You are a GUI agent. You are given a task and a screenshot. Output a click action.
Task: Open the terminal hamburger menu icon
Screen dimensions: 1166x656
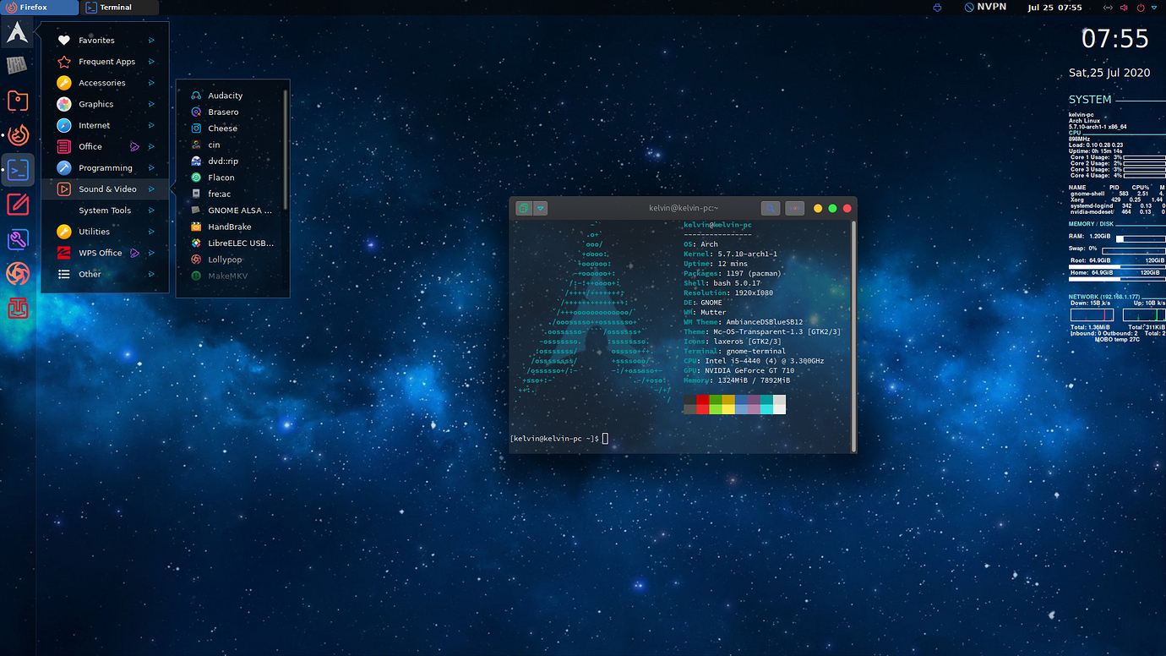click(793, 207)
